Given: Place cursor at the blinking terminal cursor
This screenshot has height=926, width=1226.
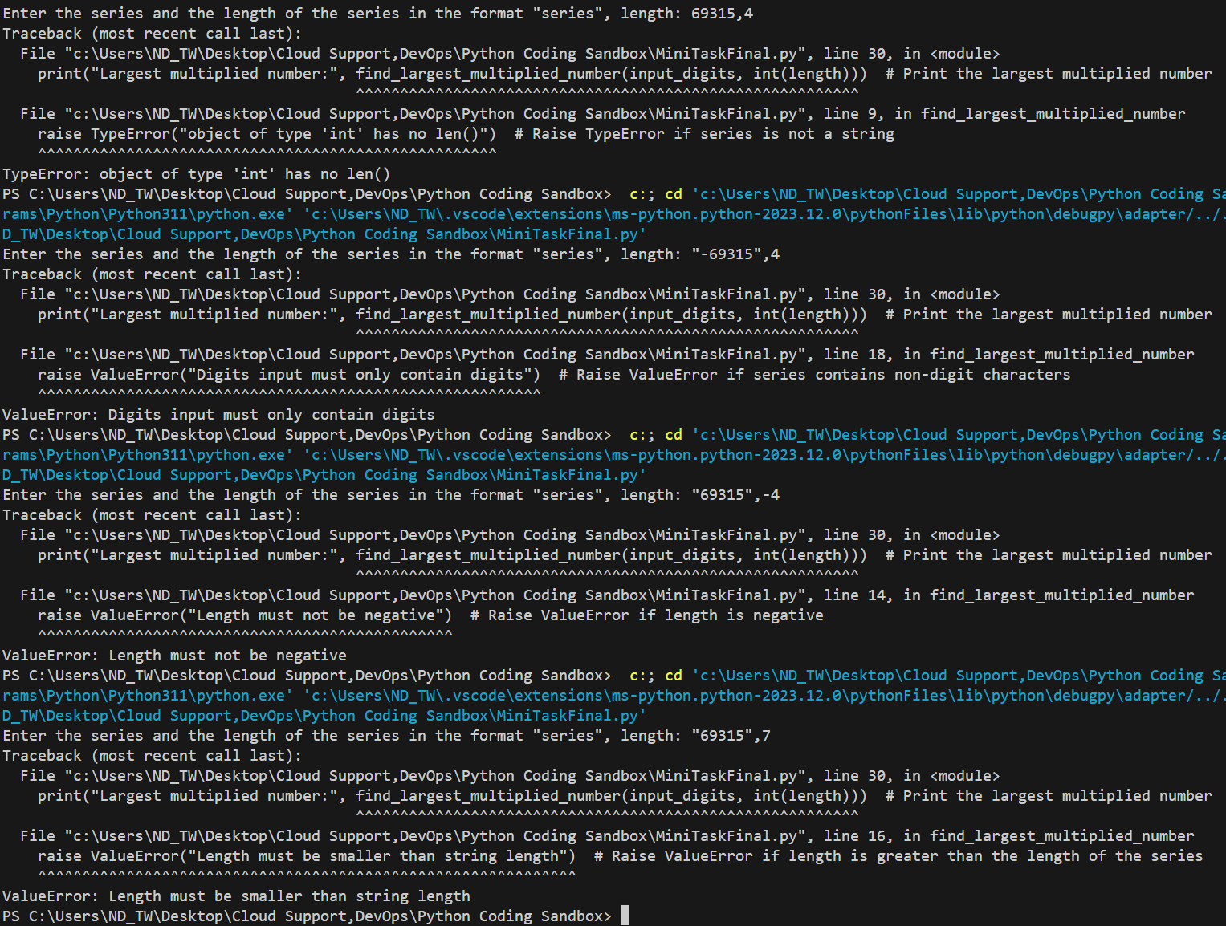Looking at the screenshot, I should (622, 916).
